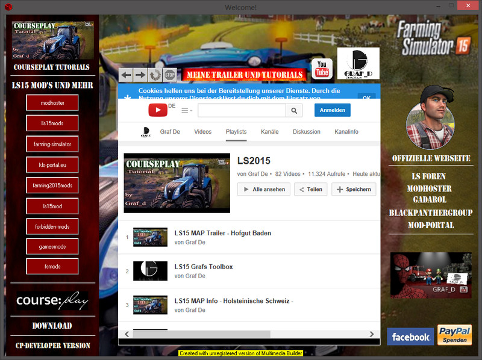Dismiss cookie notice with OK button
Viewport: 482px width, 360px height.
coord(366,96)
